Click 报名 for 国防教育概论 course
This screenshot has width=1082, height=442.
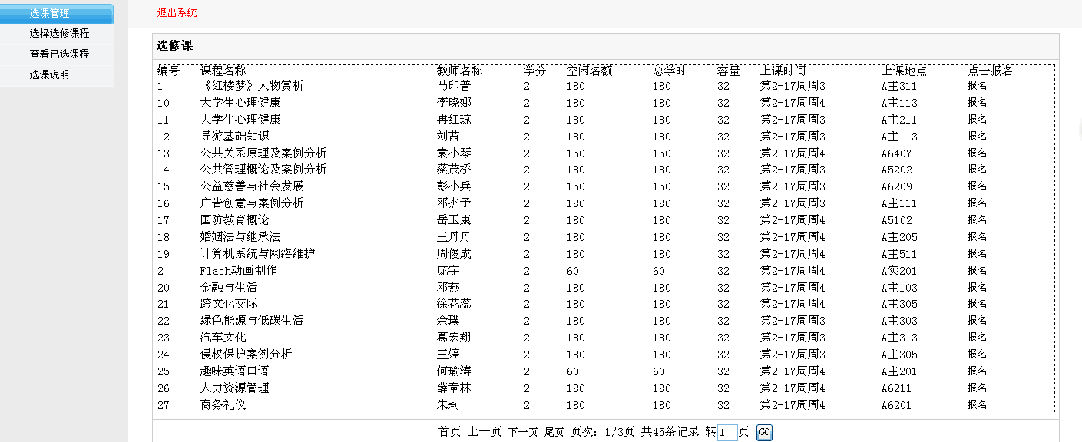(x=977, y=219)
